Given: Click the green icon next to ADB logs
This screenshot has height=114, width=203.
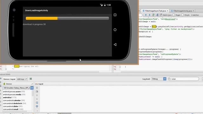Looking at the screenshot, I should coord(31,79).
